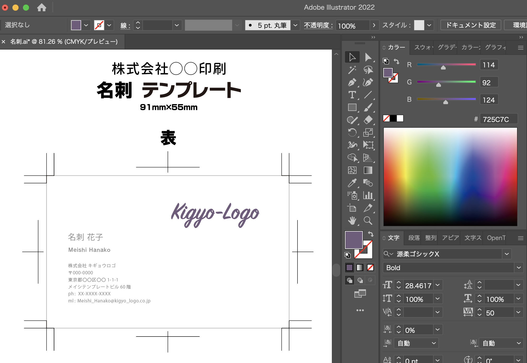Set paint mode to None
Viewport: 527px width, 363px height.
click(370, 268)
